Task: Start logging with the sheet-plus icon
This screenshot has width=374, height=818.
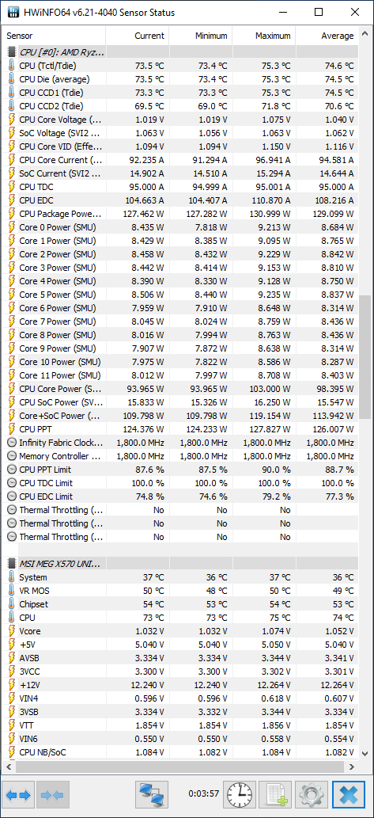Action: point(275,795)
